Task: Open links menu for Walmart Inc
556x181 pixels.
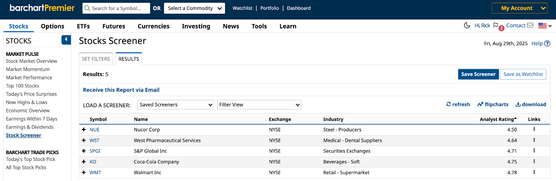Action: click(x=534, y=172)
